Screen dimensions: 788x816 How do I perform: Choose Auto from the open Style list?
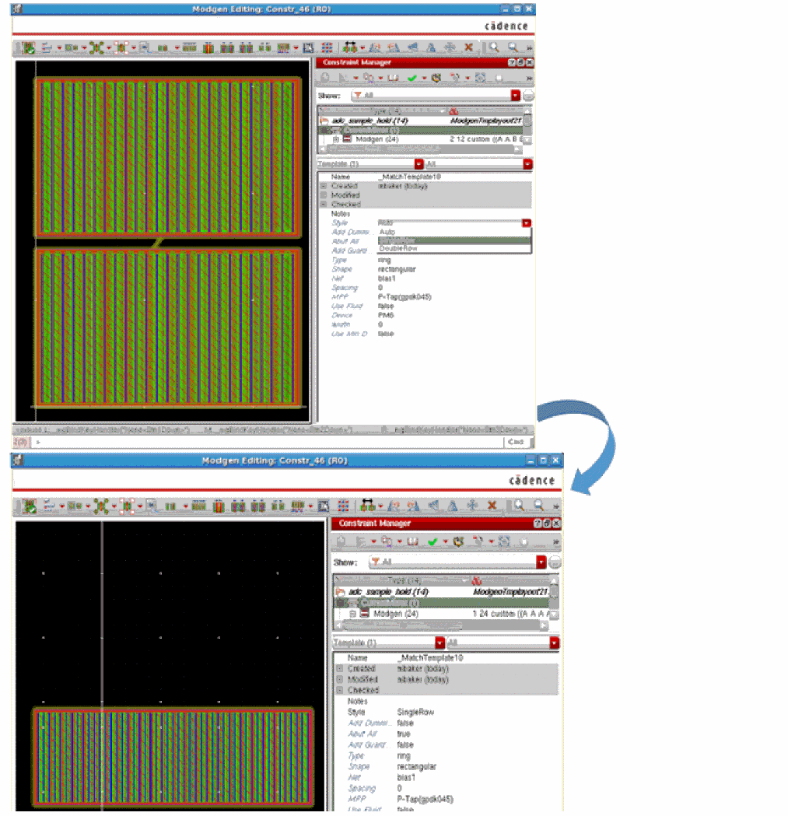click(x=454, y=232)
